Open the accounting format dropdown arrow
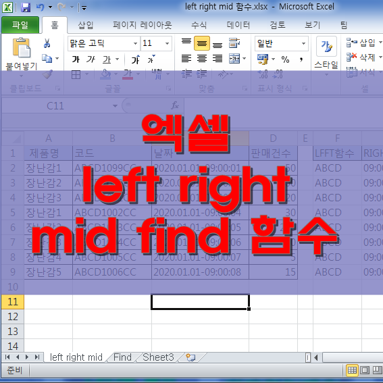The width and height of the screenshot is (383, 383). coord(274,59)
